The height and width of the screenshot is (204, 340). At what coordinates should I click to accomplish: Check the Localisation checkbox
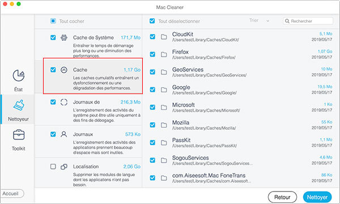pyautogui.click(x=53, y=167)
